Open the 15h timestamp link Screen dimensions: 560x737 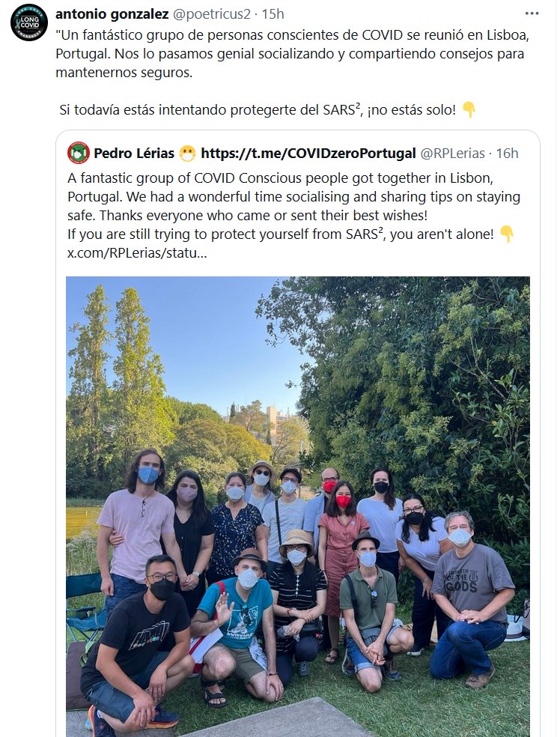coord(273,14)
